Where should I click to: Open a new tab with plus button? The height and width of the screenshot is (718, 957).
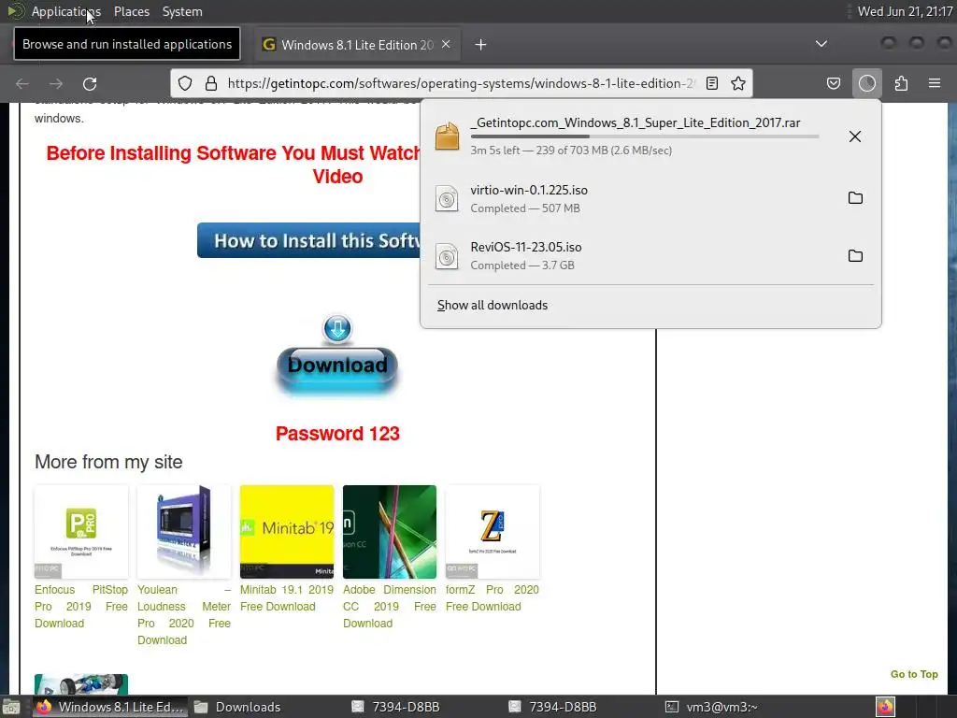481,45
